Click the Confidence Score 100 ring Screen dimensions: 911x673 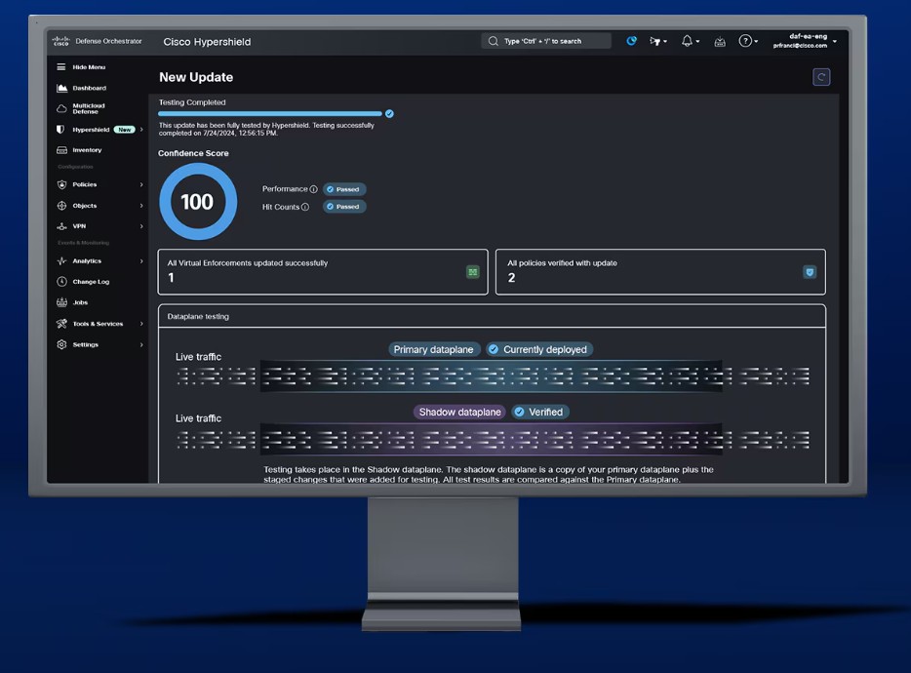pos(198,202)
